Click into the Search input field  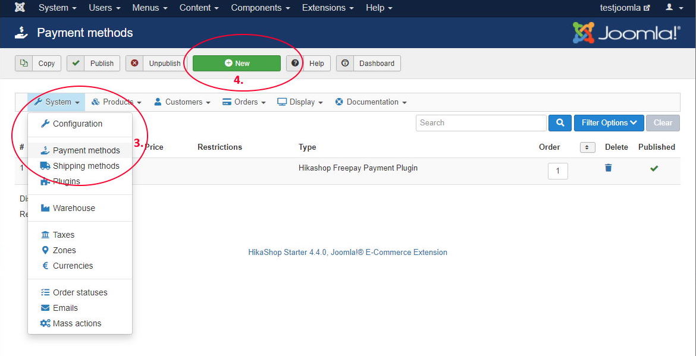[481, 123]
